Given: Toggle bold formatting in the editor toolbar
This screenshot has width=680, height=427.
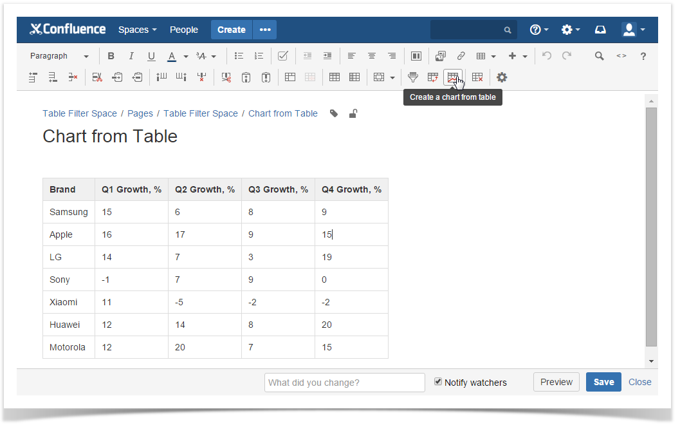Looking at the screenshot, I should pyautogui.click(x=111, y=56).
